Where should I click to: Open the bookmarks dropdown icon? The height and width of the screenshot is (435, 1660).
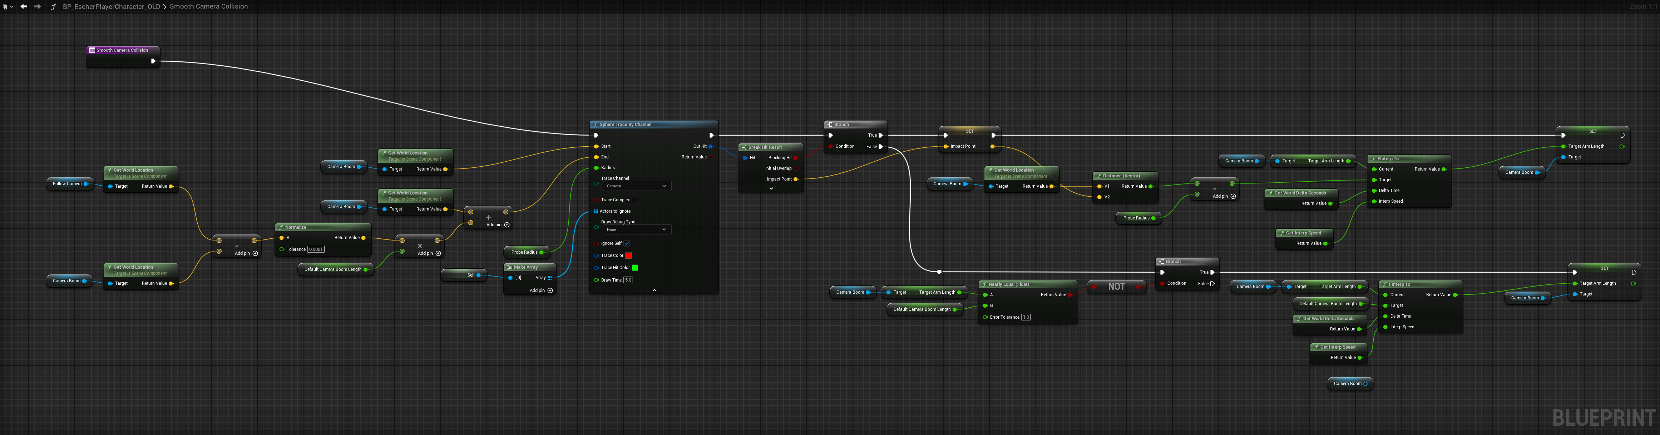7,6
